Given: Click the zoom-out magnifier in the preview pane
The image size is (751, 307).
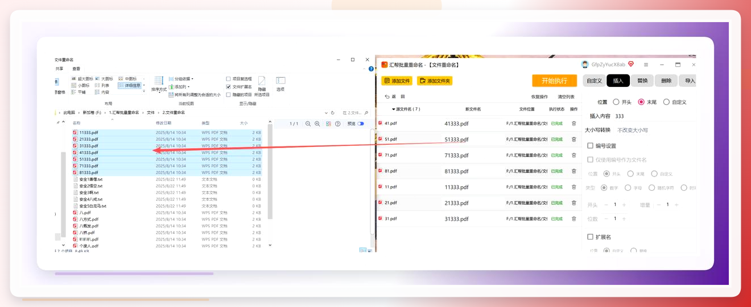Looking at the screenshot, I should [x=308, y=124].
